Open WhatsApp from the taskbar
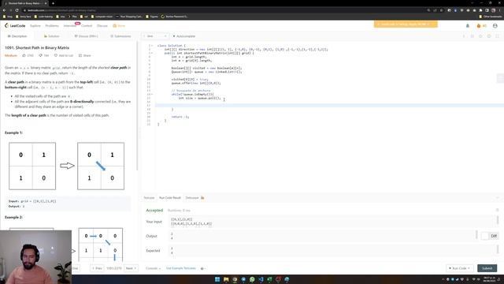This screenshot has width=504, height=284. (252, 279)
